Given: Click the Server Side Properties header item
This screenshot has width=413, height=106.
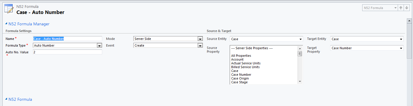Looking at the screenshot, I should click(x=252, y=48).
